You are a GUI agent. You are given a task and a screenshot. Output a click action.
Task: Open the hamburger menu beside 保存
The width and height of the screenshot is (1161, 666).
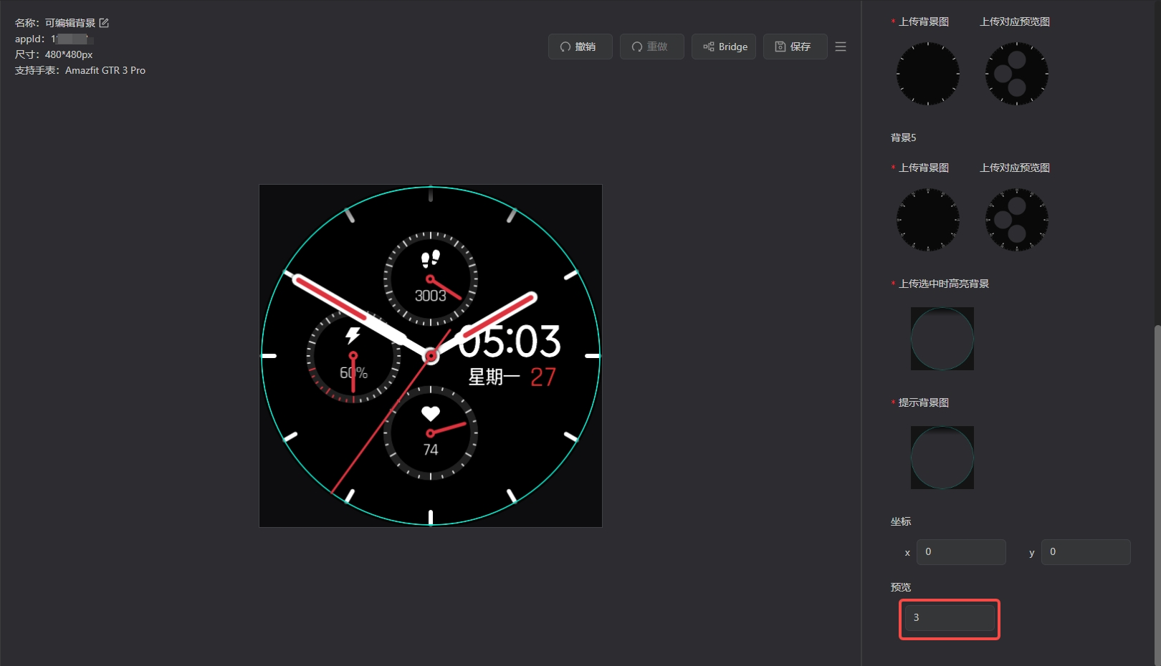840,47
